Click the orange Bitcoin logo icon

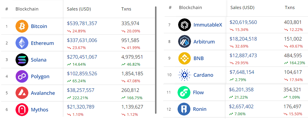(22, 26)
